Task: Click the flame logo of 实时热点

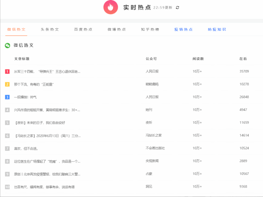Action: [111, 7]
